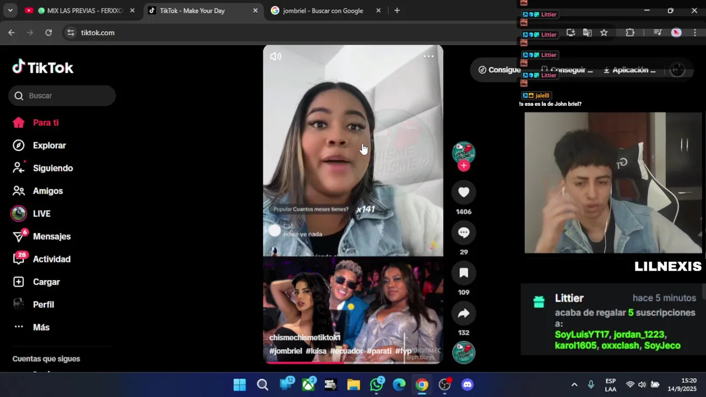Share the video with the arrow icon
Viewport: 706px width, 397px height.
pyautogui.click(x=464, y=313)
